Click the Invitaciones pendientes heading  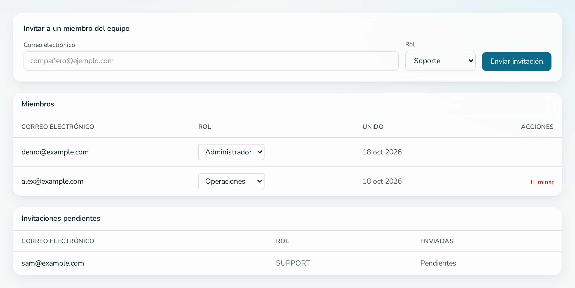click(x=61, y=218)
